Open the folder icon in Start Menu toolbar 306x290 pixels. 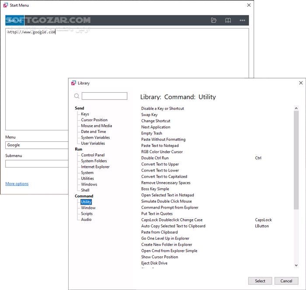(x=213, y=20)
